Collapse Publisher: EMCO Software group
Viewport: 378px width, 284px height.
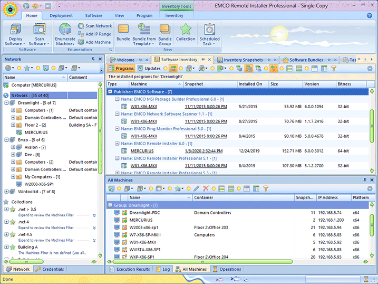[110, 92]
